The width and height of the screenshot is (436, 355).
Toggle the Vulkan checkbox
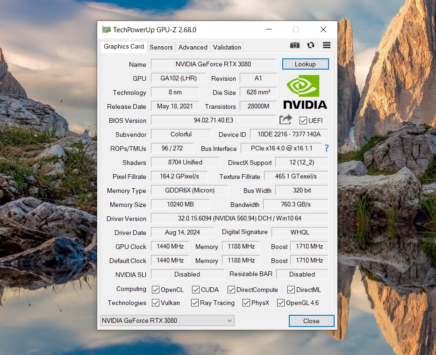pos(156,303)
